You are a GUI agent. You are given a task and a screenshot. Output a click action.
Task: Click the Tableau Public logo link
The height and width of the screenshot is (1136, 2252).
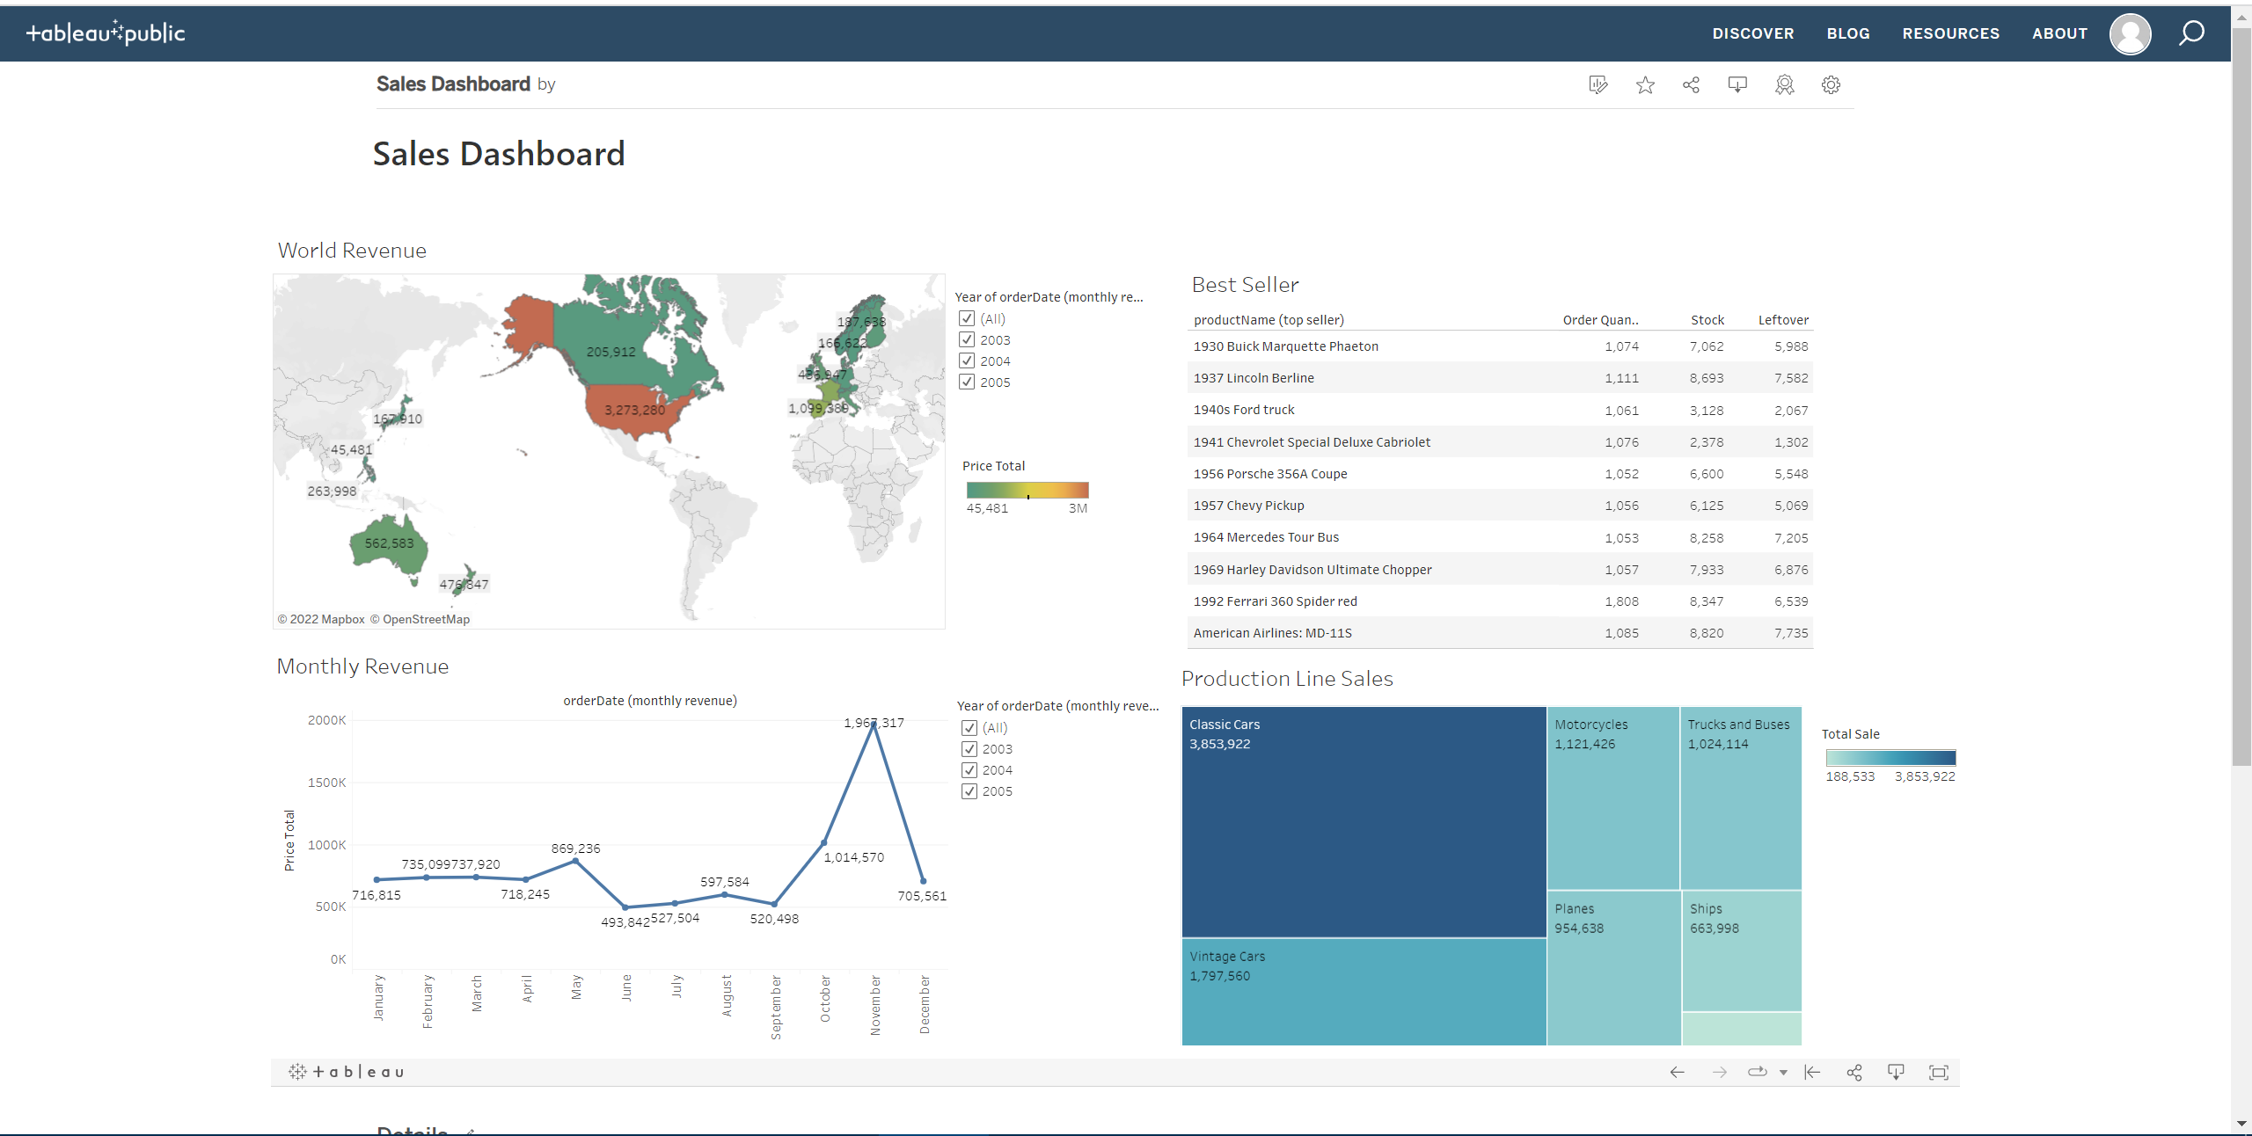coord(106,33)
